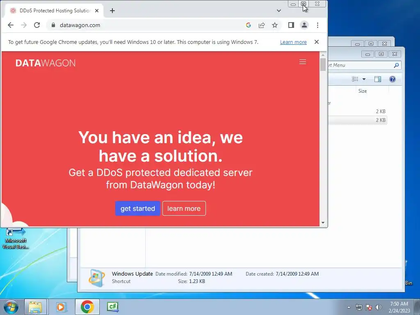Open Action Center flag icon
Screen dimensions: 420x315
coord(369,307)
